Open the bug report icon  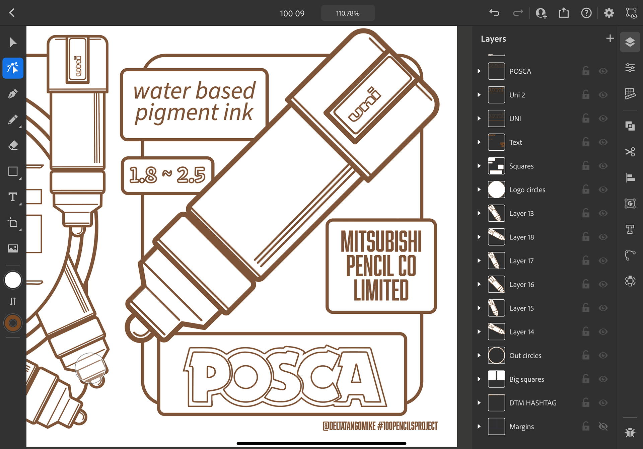pyautogui.click(x=630, y=433)
